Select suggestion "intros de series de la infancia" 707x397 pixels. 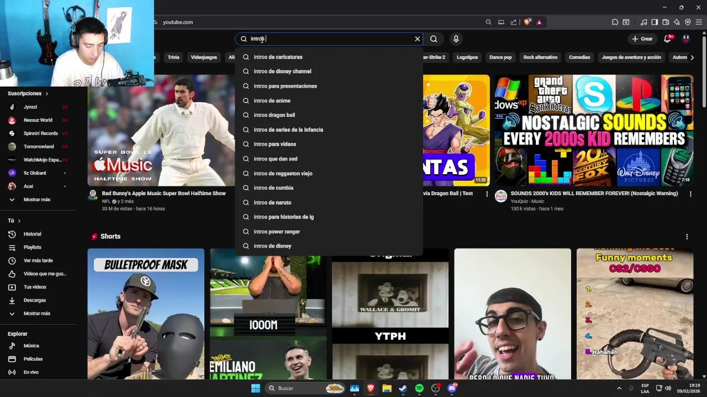tap(329, 130)
